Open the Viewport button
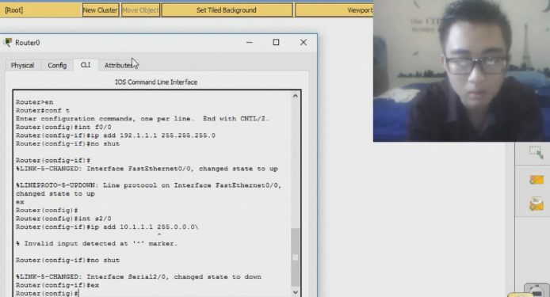Screen dimensions: 550x297 click(x=334, y=10)
